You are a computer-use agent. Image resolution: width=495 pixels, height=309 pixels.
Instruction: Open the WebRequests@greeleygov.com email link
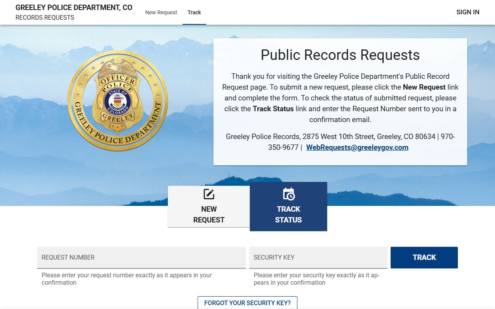357,147
